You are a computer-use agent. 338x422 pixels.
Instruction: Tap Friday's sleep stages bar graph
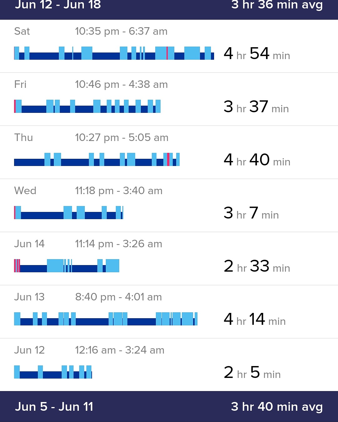tap(87, 106)
